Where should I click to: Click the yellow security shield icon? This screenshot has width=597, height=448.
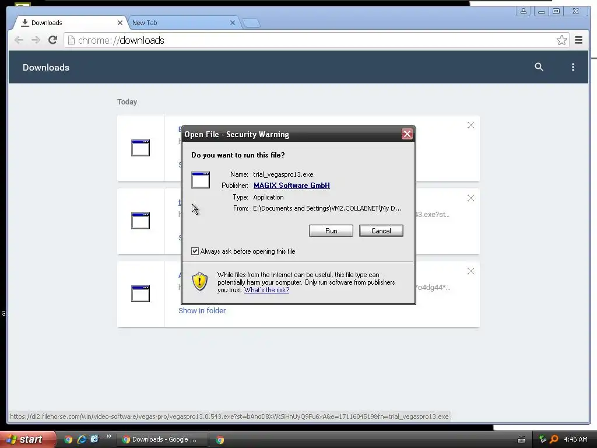pyautogui.click(x=200, y=282)
